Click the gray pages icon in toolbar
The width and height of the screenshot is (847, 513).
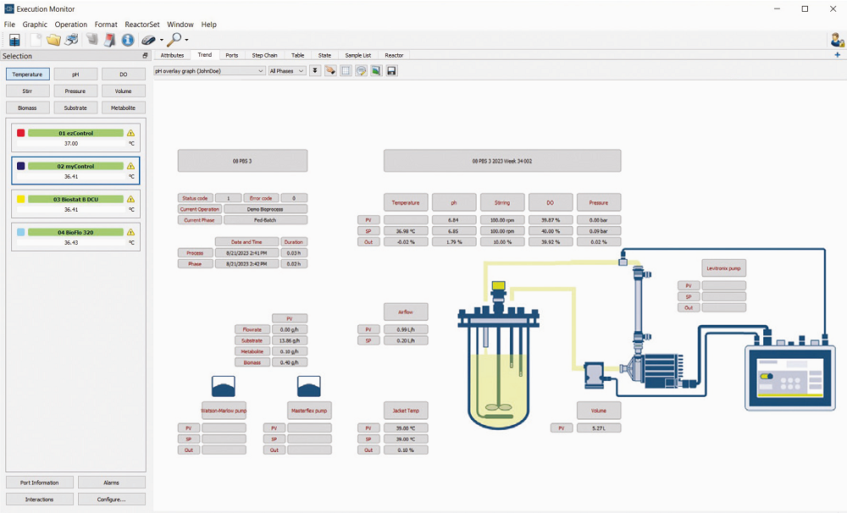point(92,40)
